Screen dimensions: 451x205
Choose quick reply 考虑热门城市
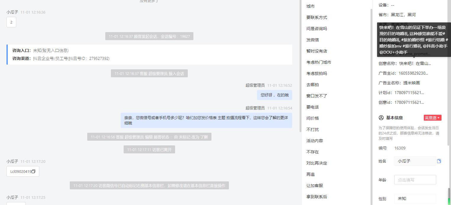point(319,62)
